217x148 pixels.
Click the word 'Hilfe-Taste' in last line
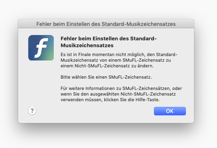click(147, 100)
